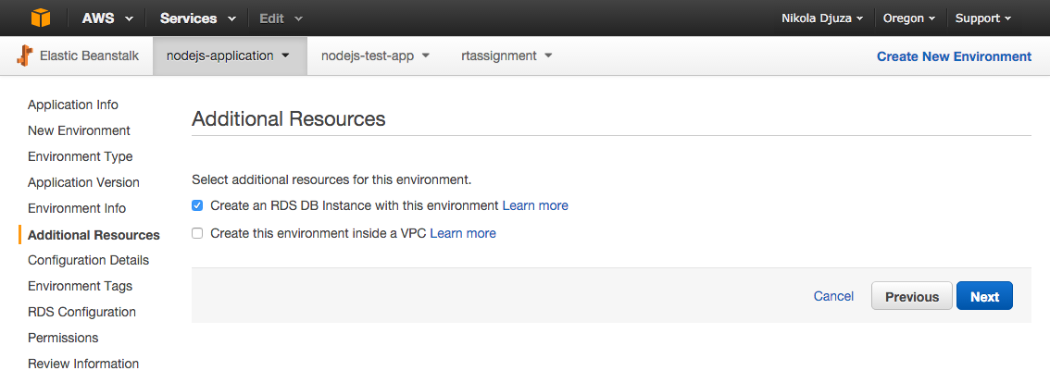Open the Edit menu in top bar
The height and width of the screenshot is (383, 1050).
coord(281,19)
